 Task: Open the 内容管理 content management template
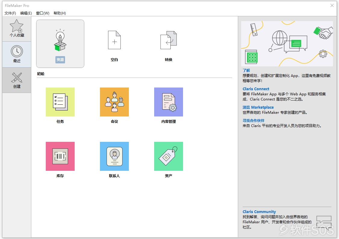(168, 102)
